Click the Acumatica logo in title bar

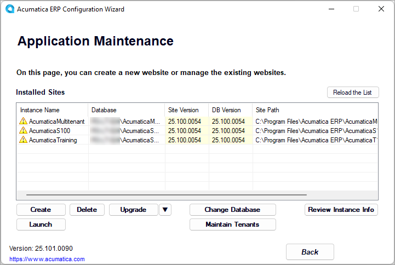tap(9, 9)
